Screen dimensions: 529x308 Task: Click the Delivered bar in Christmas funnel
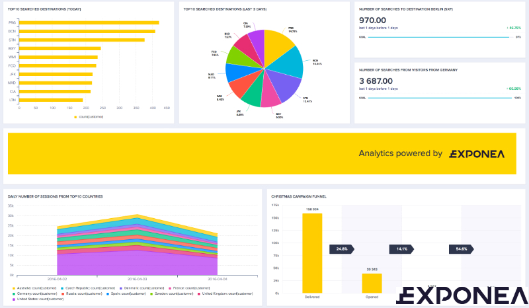tap(311, 252)
